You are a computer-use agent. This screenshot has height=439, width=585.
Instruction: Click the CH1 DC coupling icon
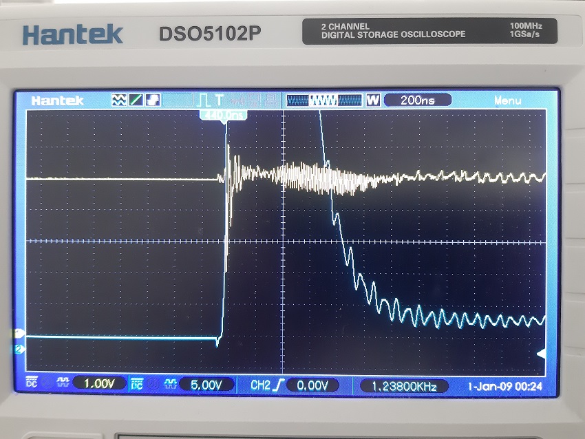pyautogui.click(x=32, y=383)
